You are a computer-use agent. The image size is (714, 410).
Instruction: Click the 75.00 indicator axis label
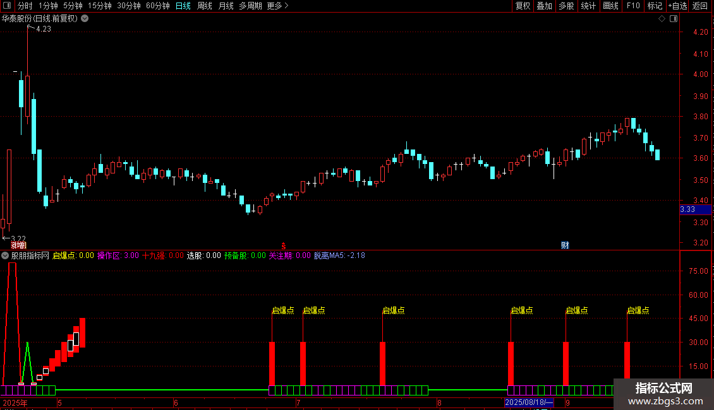point(698,271)
